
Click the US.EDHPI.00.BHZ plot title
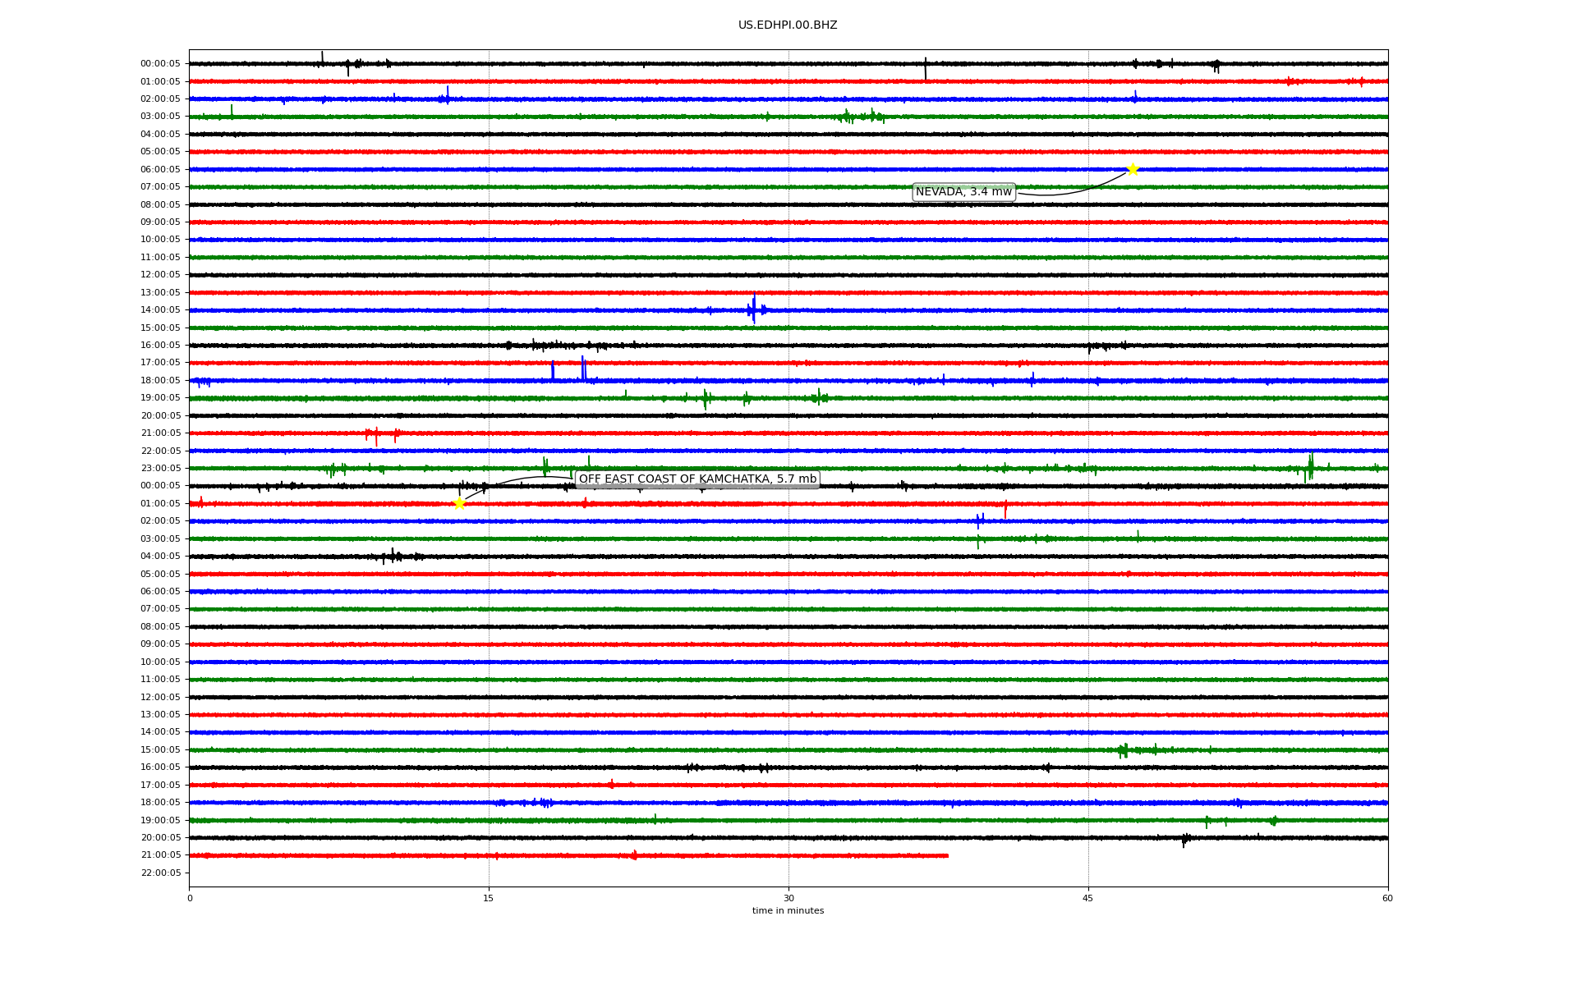[788, 25]
